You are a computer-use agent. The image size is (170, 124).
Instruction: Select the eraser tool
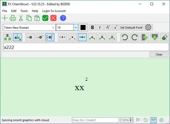[165, 37]
